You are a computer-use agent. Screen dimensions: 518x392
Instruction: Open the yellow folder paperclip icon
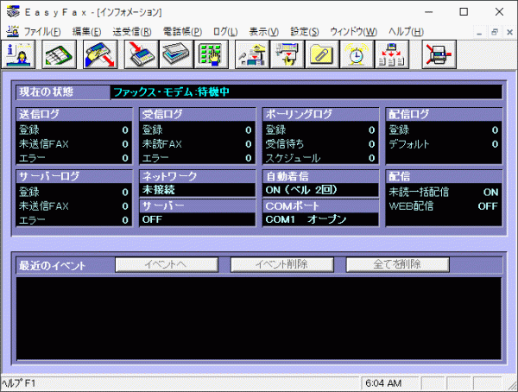click(x=322, y=54)
